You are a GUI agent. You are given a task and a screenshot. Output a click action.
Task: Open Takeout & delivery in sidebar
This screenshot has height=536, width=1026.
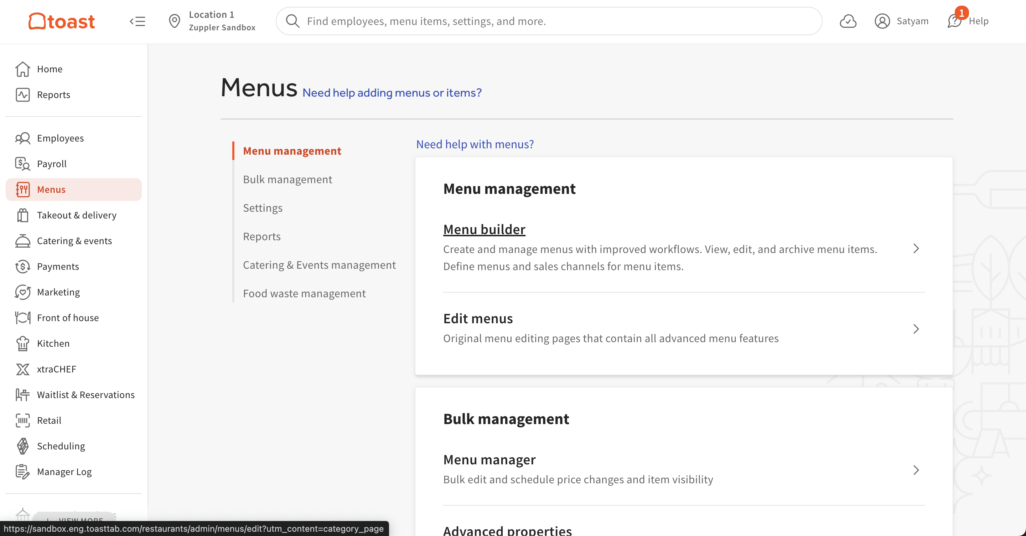(x=77, y=215)
